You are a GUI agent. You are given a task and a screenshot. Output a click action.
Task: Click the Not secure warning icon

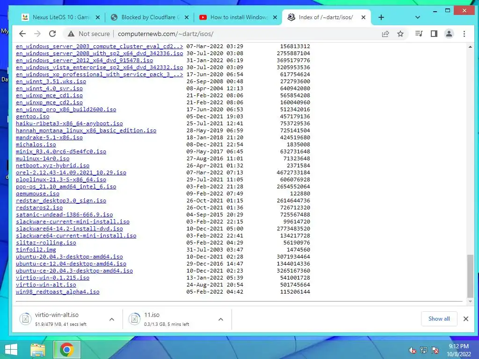coord(71,34)
